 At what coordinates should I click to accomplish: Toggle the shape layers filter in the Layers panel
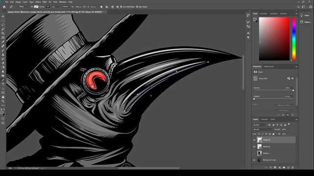click(281, 125)
